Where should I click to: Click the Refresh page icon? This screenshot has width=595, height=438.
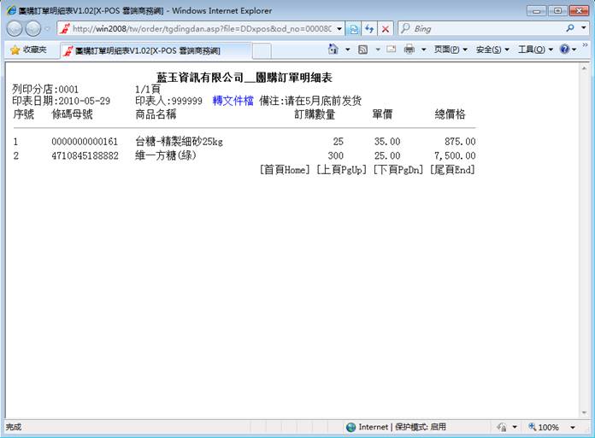[369, 28]
